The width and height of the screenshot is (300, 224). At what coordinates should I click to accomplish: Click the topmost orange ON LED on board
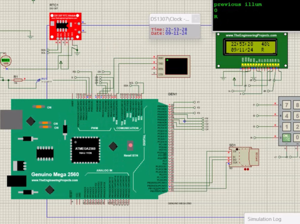click(39, 107)
